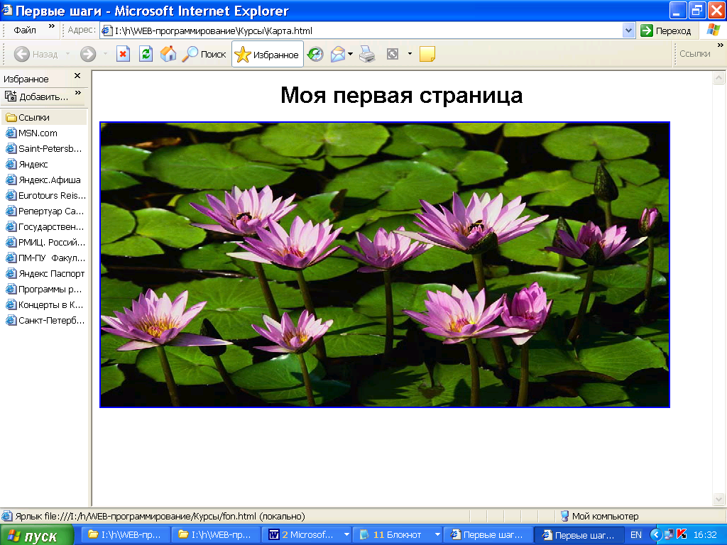Click Добавить favorites button
The height and width of the screenshot is (545, 727).
click(36, 97)
